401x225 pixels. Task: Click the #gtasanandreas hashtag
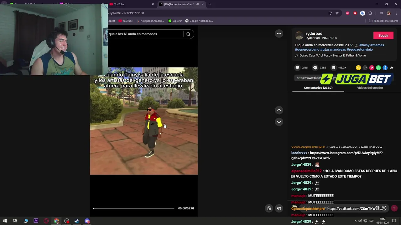pos(333,49)
